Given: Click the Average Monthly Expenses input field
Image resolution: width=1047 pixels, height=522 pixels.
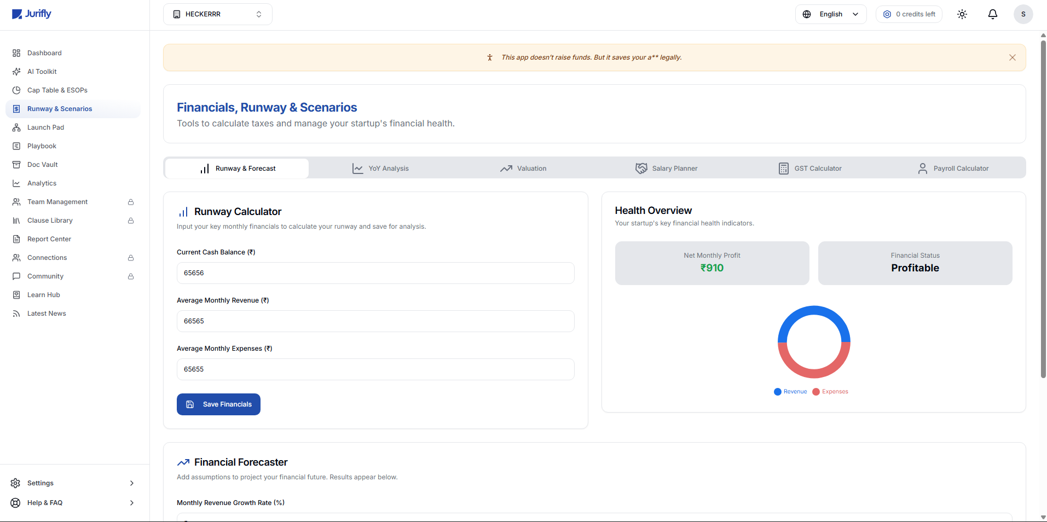Looking at the screenshot, I should point(375,369).
